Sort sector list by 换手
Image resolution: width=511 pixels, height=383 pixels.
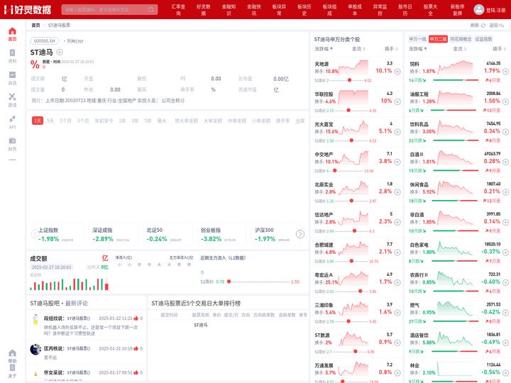[x=499, y=49]
